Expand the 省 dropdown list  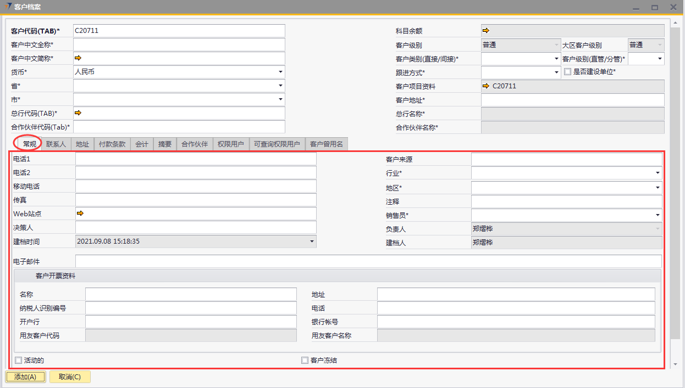click(280, 86)
